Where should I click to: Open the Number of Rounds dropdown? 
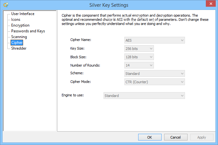coord(139,65)
